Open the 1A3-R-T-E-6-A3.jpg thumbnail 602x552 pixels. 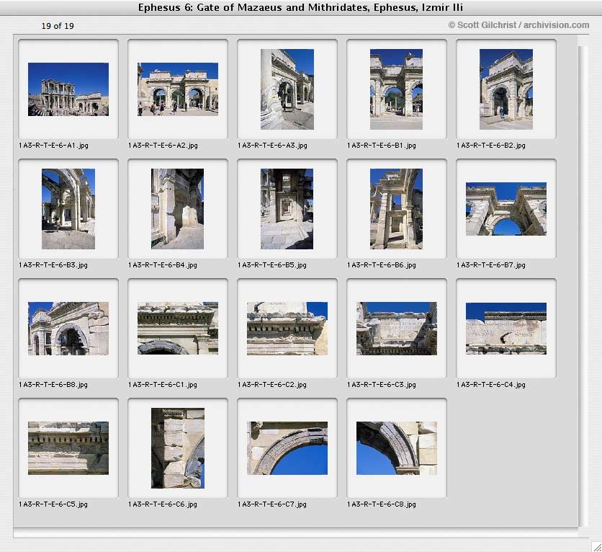287,89
